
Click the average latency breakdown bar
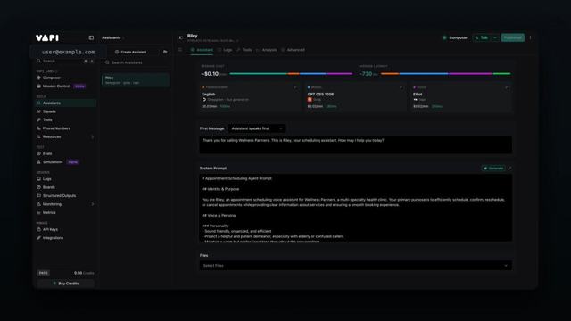(445, 74)
